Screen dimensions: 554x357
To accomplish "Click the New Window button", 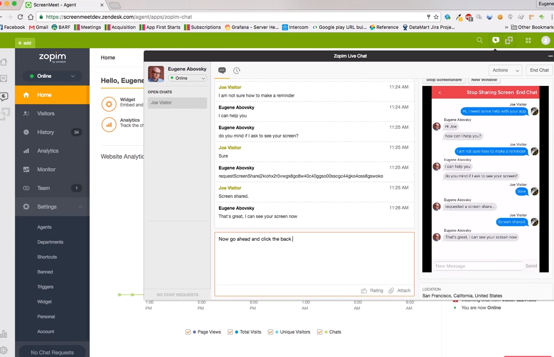I will (x=484, y=80).
